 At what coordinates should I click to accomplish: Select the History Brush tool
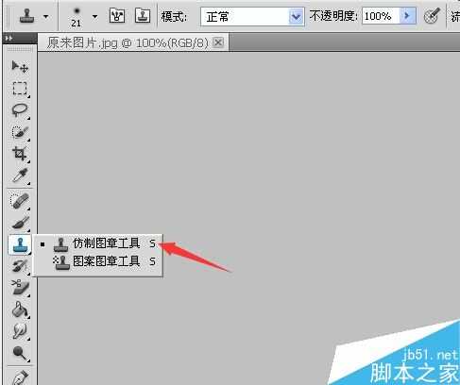[20, 266]
